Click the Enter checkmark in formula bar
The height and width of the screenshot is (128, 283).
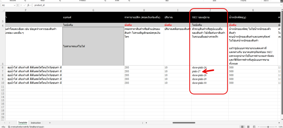[24, 5]
